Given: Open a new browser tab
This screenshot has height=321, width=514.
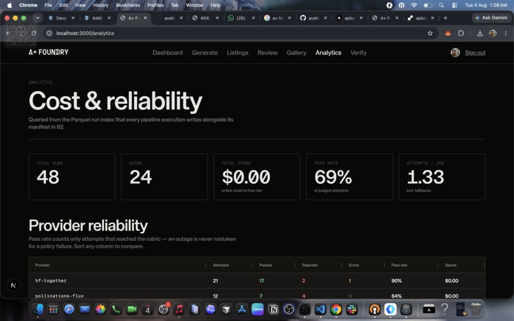Looking at the screenshot, I should pyautogui.click(x=445, y=18).
